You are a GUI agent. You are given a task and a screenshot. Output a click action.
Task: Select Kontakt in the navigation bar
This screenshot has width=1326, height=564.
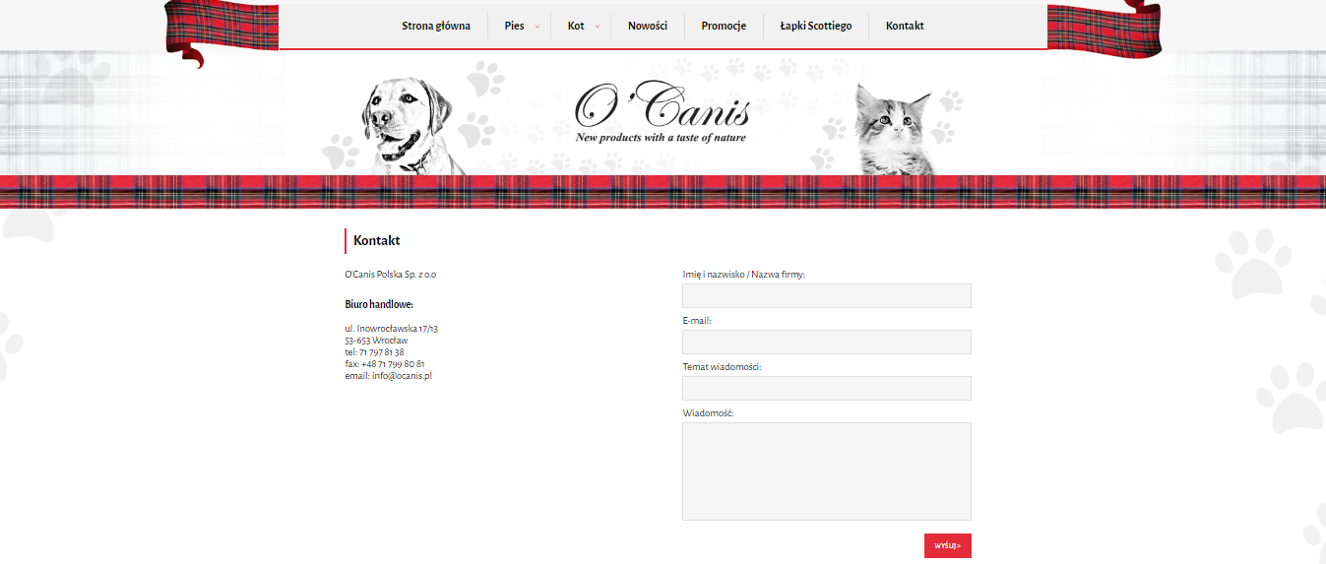(x=905, y=26)
